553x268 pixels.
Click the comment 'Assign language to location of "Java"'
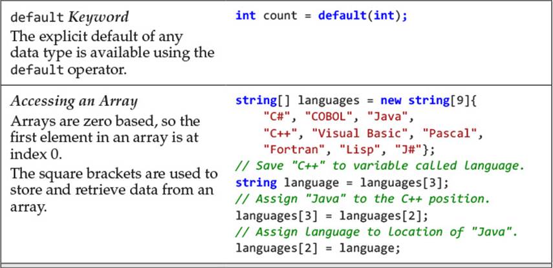(x=376, y=232)
